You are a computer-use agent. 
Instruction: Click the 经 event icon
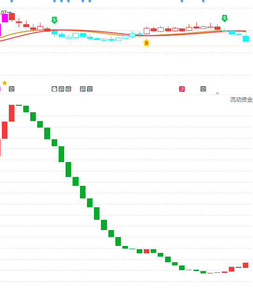(x=68, y=89)
